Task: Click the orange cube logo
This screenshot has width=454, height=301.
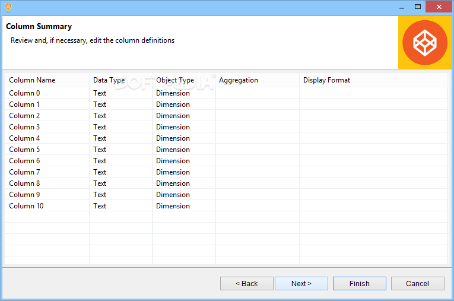Action: [425, 43]
